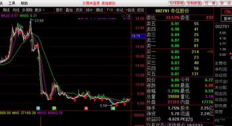This screenshot has width=232, height=126.
Task: Open the 复权 adjustment options
Action: coord(59,10)
